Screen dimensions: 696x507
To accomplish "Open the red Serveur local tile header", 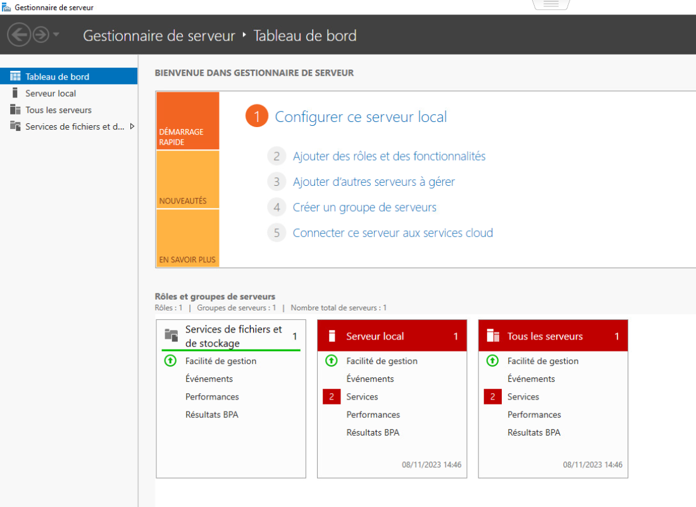I will [392, 336].
